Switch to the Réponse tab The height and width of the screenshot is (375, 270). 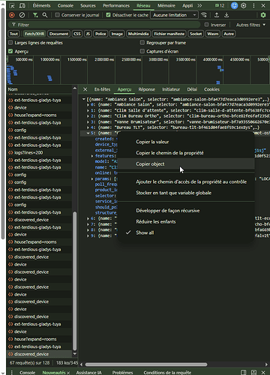click(147, 89)
